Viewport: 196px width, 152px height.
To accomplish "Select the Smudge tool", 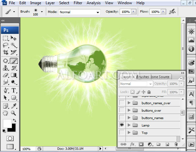I will pyautogui.click(x=5, y=82).
